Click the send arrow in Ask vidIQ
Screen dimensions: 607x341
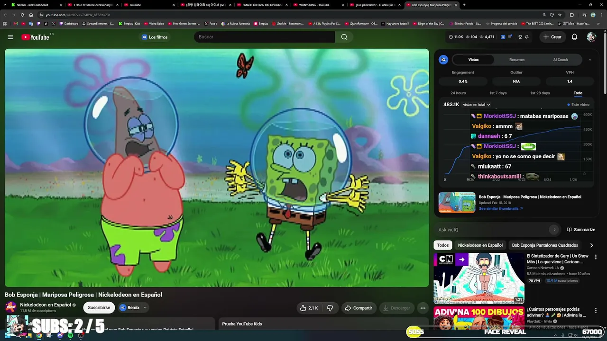(x=554, y=230)
